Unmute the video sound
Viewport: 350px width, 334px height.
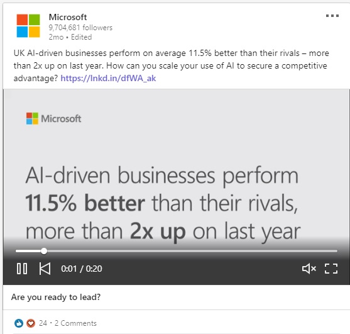pyautogui.click(x=309, y=269)
